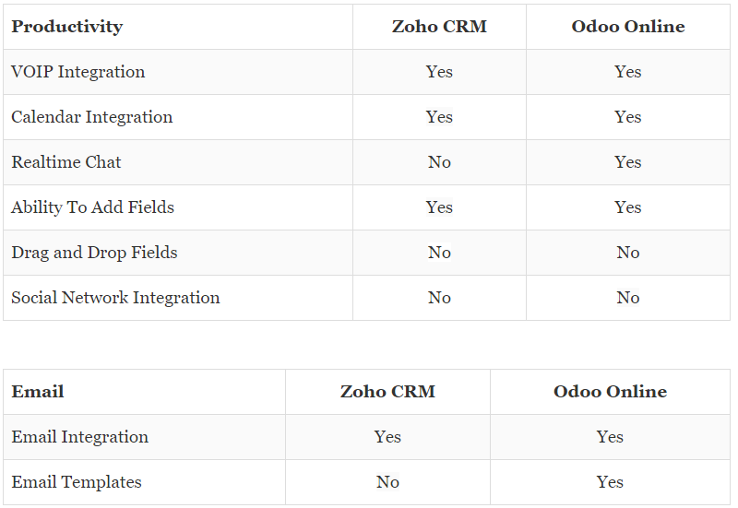Click the Social Network Integration label
This screenshot has width=738, height=508.
click(x=115, y=298)
